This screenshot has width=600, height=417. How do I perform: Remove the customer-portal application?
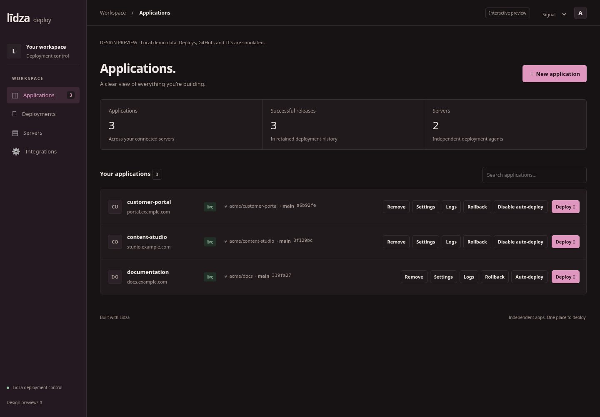396,207
